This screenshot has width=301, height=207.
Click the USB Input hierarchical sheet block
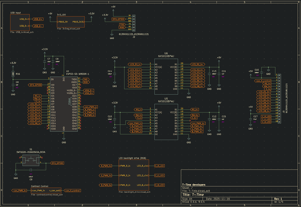[x=19, y=21]
